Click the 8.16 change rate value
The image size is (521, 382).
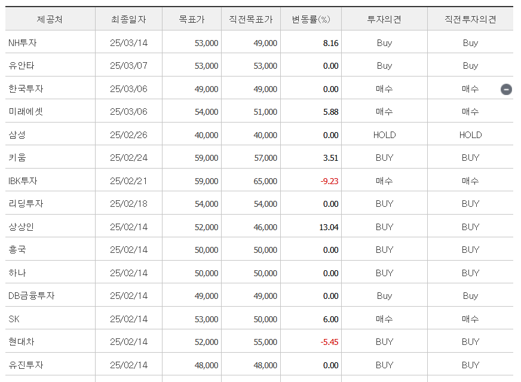pos(330,43)
